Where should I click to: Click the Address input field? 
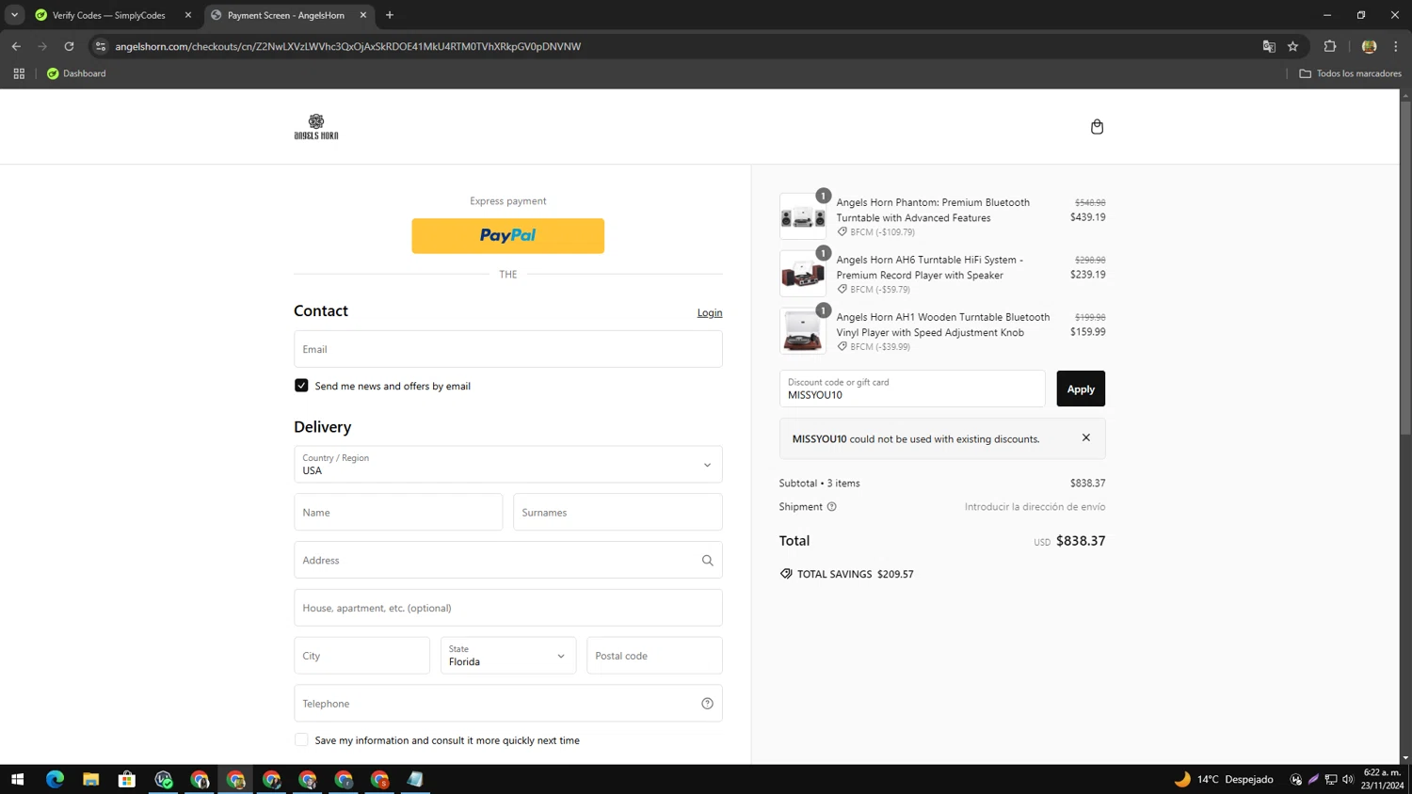tap(508, 561)
